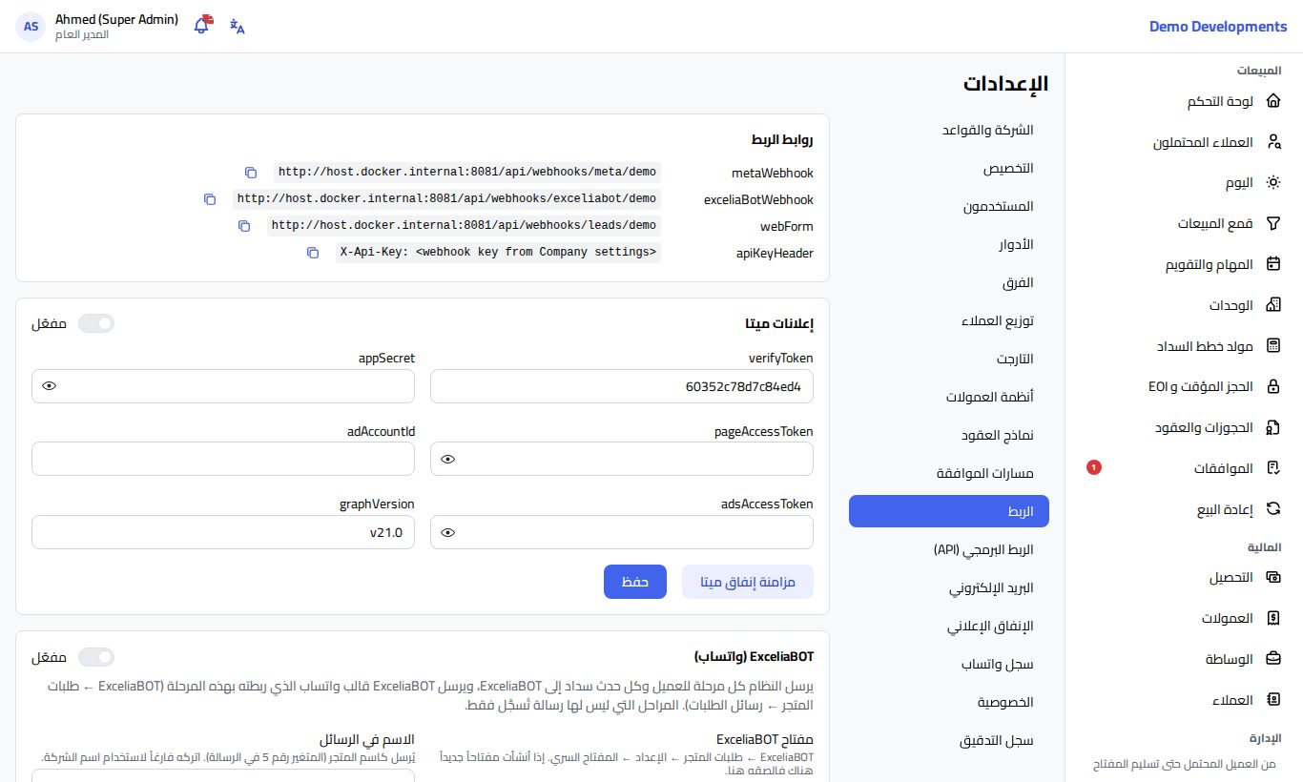Click the funnel icon for قمع المبيعات
This screenshot has width=1303, height=782.
pyautogui.click(x=1272, y=223)
